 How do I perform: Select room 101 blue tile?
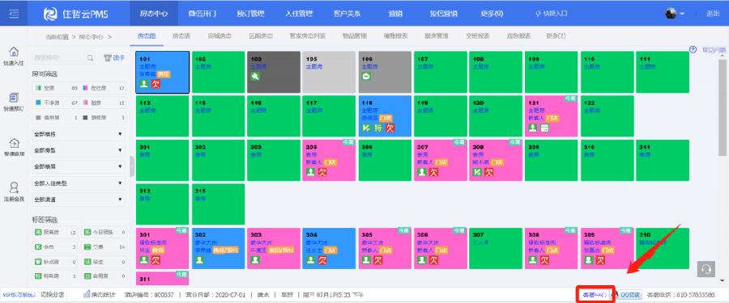click(x=163, y=72)
